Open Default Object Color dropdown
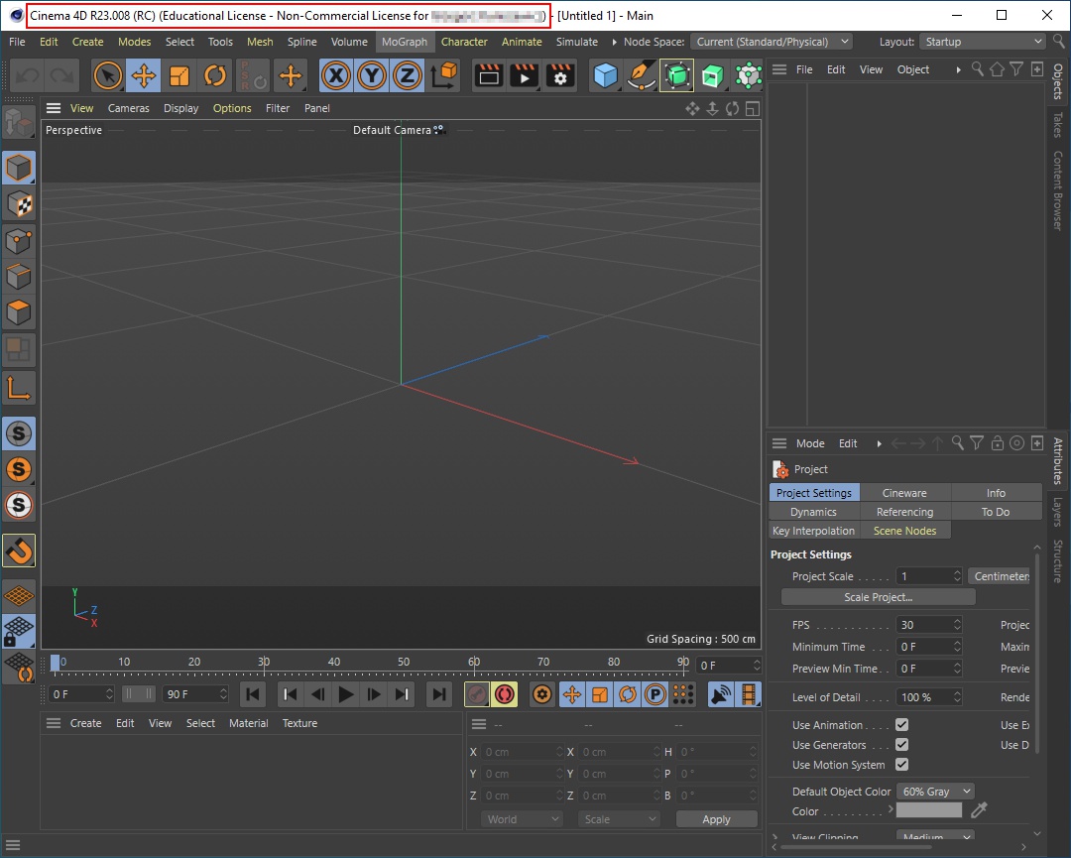1071x858 pixels. [935, 792]
